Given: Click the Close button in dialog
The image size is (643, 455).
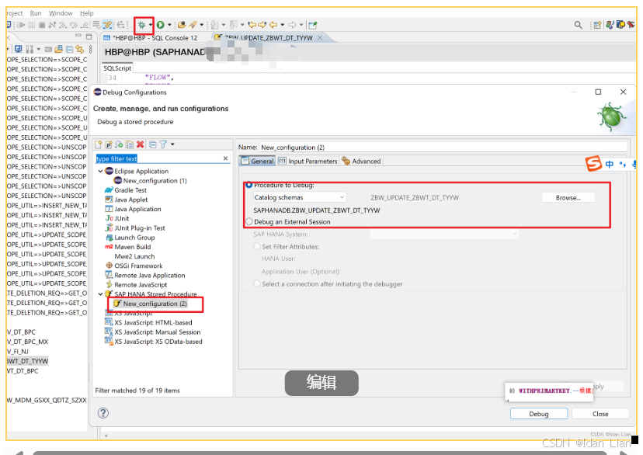Looking at the screenshot, I should click(x=600, y=414).
